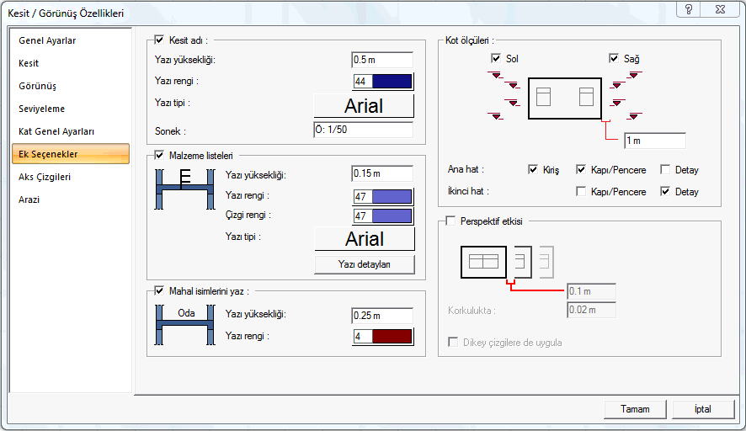Click the Yazı detayları button
Screen dimensions: 746x431
pyautogui.click(x=365, y=264)
